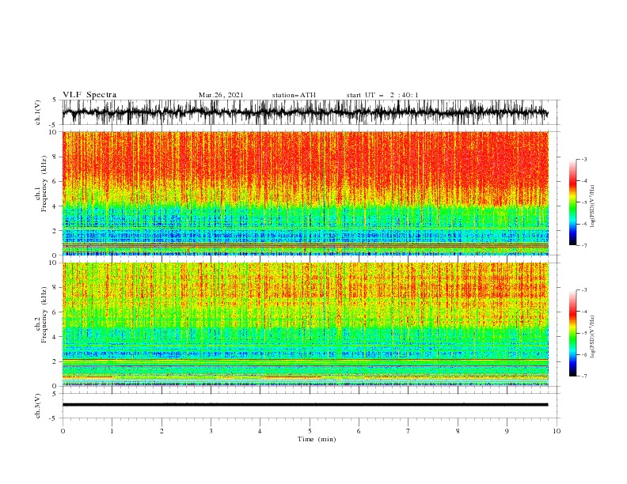Click the "8" minute tick label
The image size is (627, 484).
click(458, 431)
